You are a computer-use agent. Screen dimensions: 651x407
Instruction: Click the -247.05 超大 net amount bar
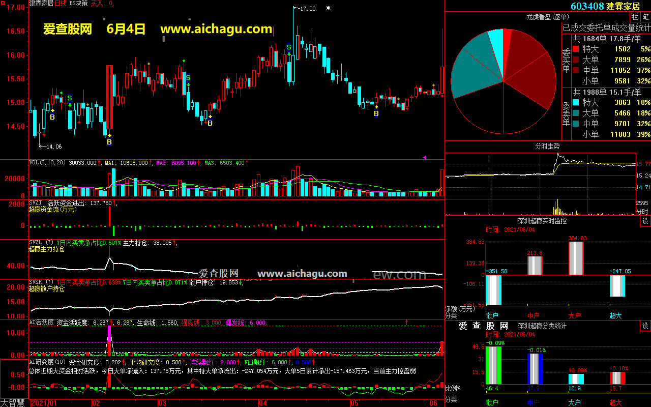(x=617, y=286)
